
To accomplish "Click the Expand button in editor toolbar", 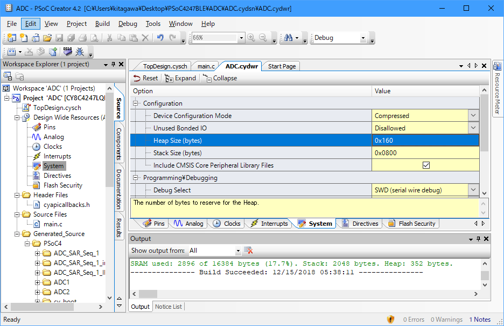I will coord(180,78).
